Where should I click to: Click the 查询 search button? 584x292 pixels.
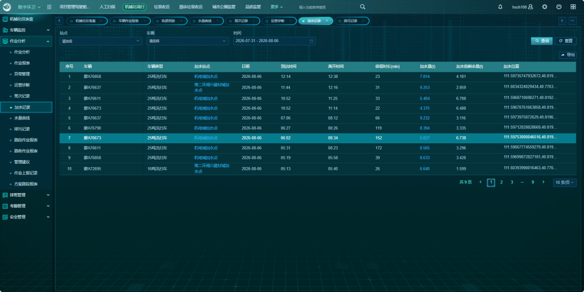(x=541, y=41)
